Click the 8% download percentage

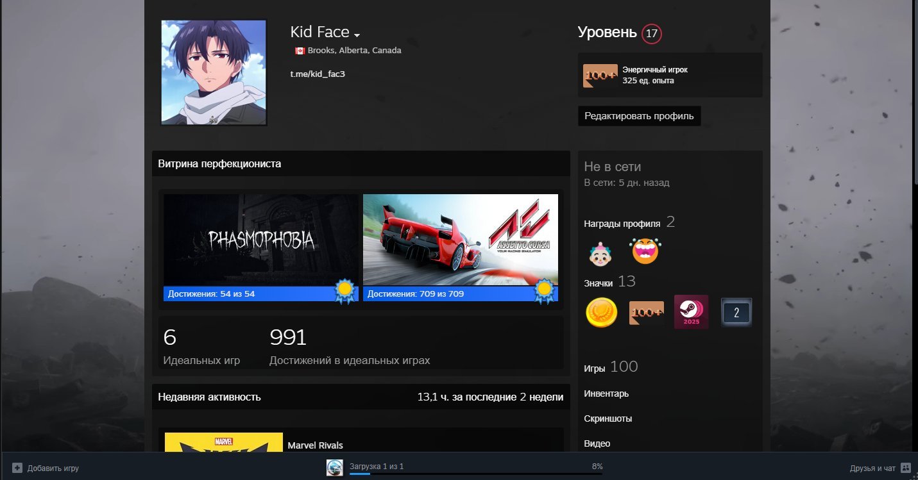pos(597,466)
